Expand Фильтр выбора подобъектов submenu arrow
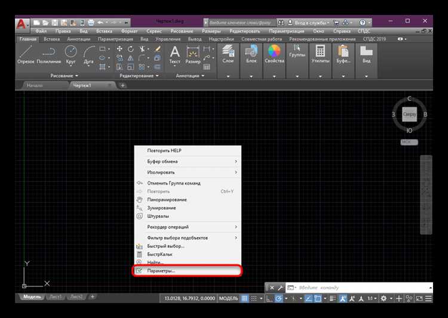This screenshot has width=448, height=318. coord(236,237)
